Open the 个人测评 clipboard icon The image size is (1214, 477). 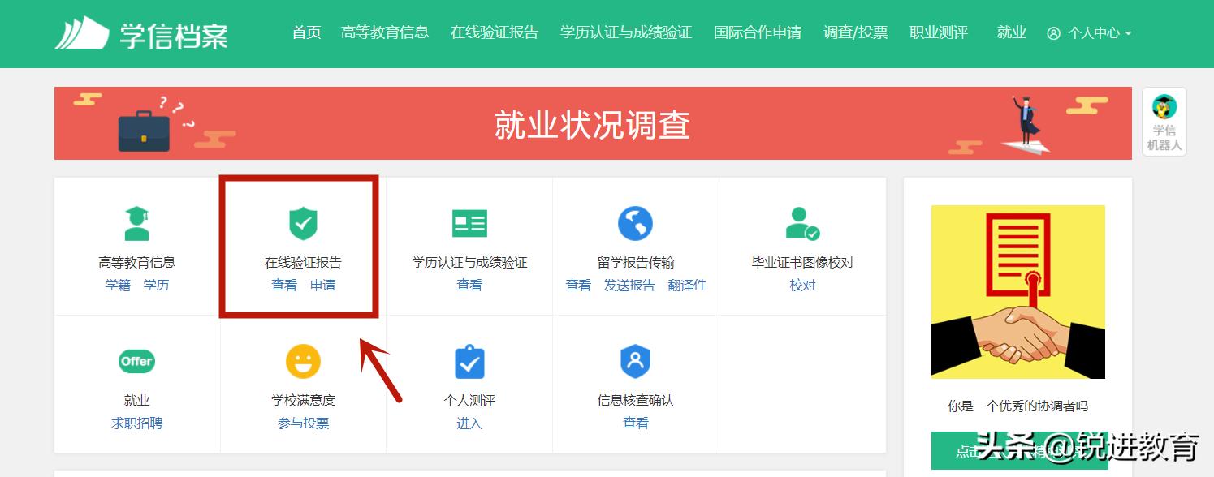[469, 361]
